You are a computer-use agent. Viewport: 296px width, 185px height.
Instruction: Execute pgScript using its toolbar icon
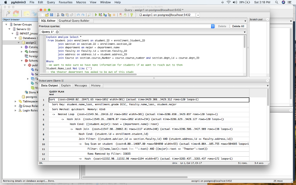pos(100,15)
